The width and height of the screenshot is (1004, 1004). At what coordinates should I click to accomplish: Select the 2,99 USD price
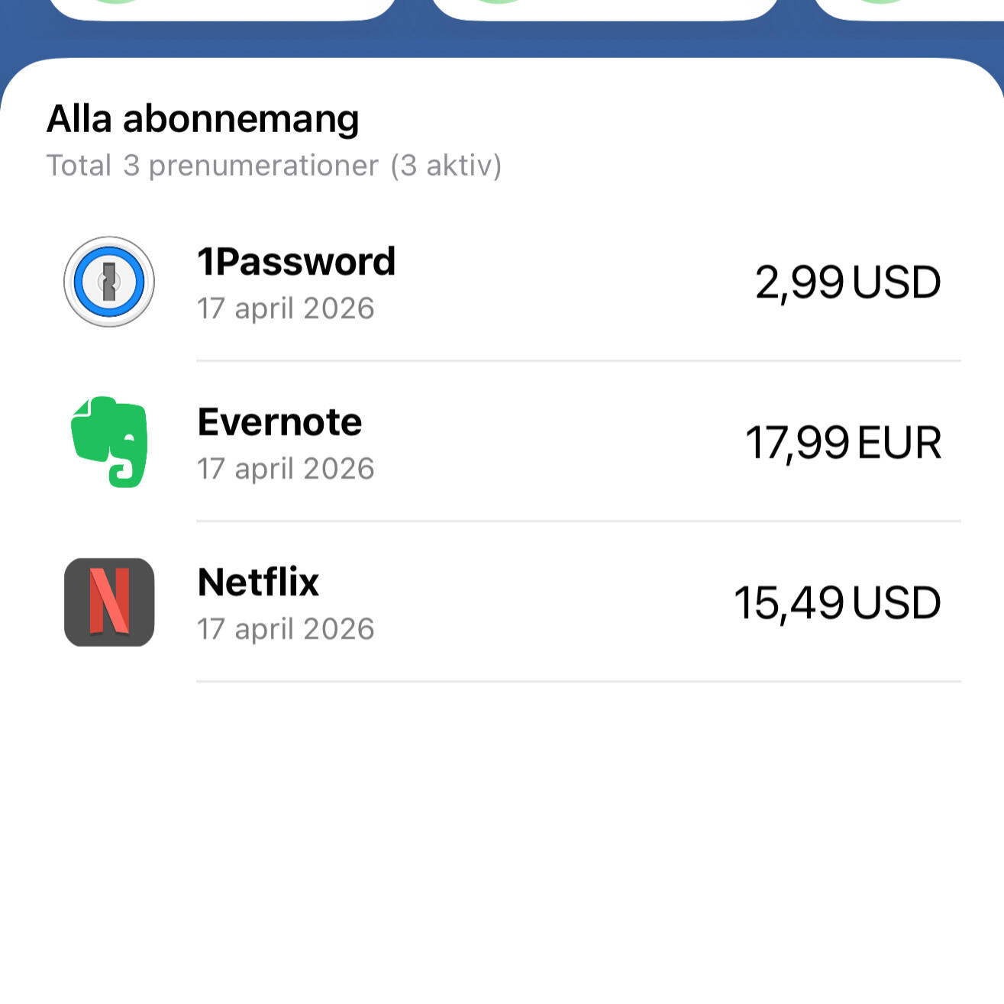pyautogui.click(x=847, y=282)
